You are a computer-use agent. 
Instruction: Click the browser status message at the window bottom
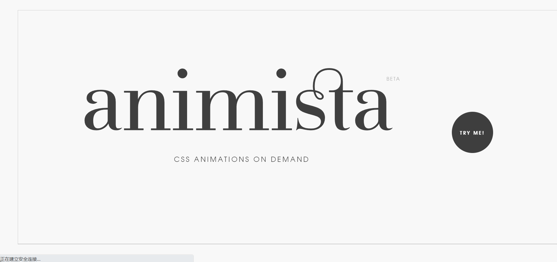click(x=20, y=259)
